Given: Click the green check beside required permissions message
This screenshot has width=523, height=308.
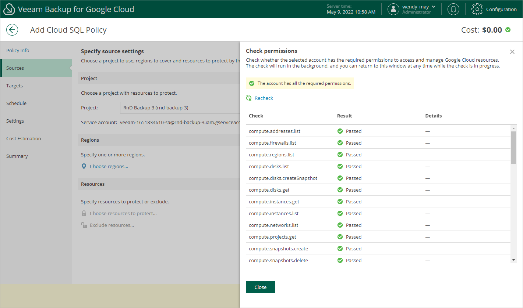Looking at the screenshot, I should click(252, 83).
